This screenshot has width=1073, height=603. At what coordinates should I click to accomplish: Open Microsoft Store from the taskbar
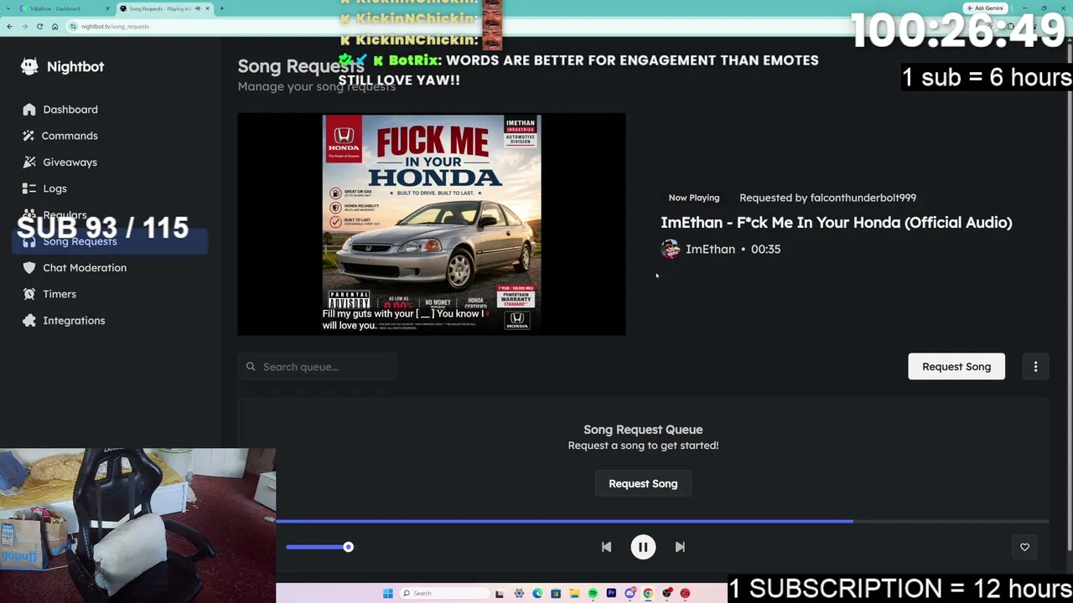(556, 594)
